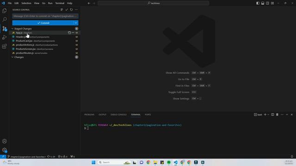Go back with the navigation left arrow
Viewport: 296px width, 166px height.
tap(89, 3)
